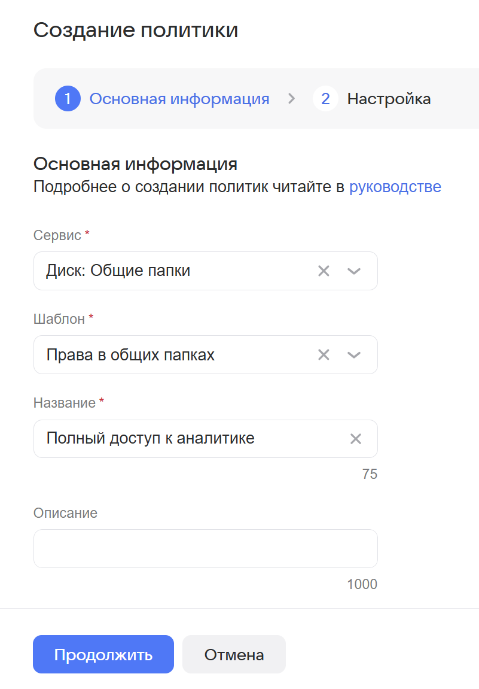Clear the Шаблон selection using the X icon
This screenshot has height=689, width=479.
point(324,355)
